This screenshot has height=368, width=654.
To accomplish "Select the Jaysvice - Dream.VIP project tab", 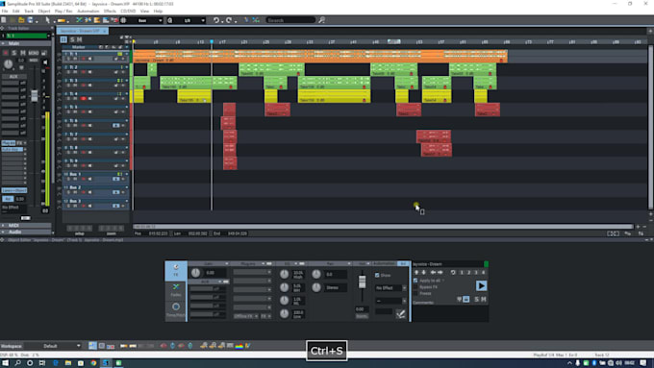I will click(x=80, y=31).
